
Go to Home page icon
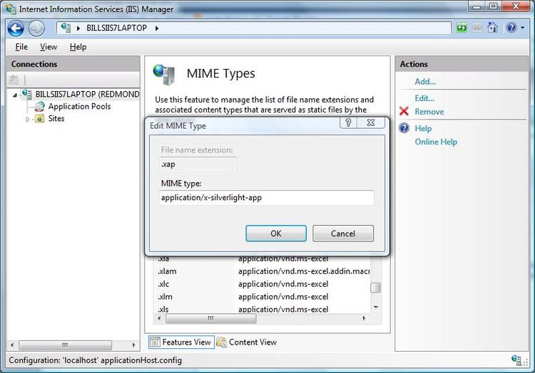(x=492, y=28)
